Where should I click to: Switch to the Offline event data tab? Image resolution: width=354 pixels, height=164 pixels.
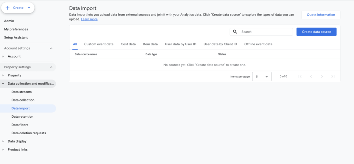click(x=258, y=44)
